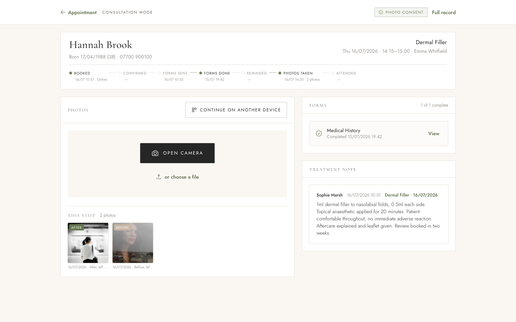Open the Before photo thumbnail
This screenshot has height=322, width=516.
pyautogui.click(x=133, y=243)
